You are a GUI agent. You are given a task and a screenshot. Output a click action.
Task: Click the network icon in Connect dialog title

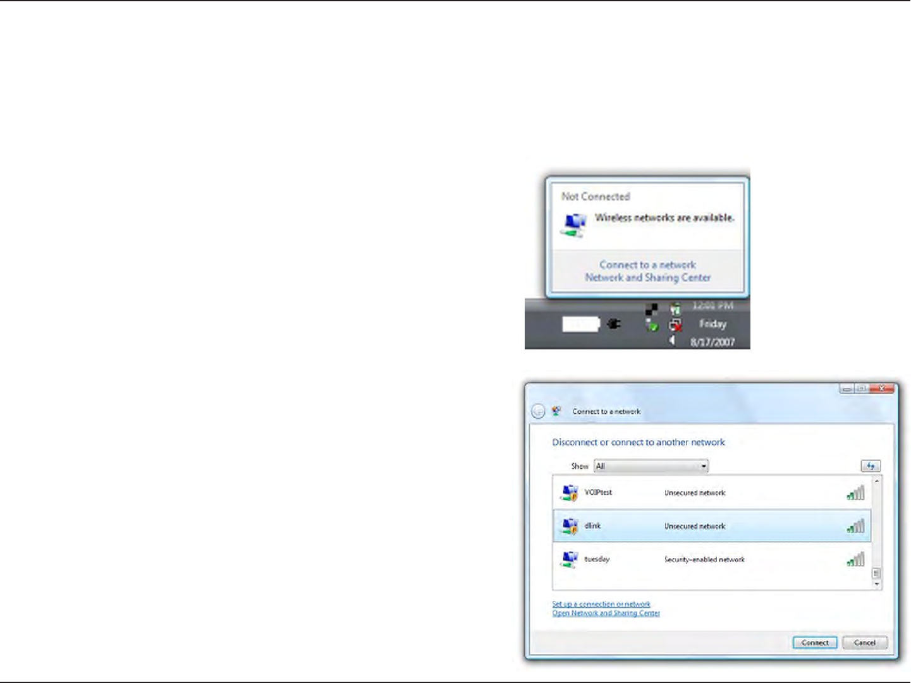556,411
